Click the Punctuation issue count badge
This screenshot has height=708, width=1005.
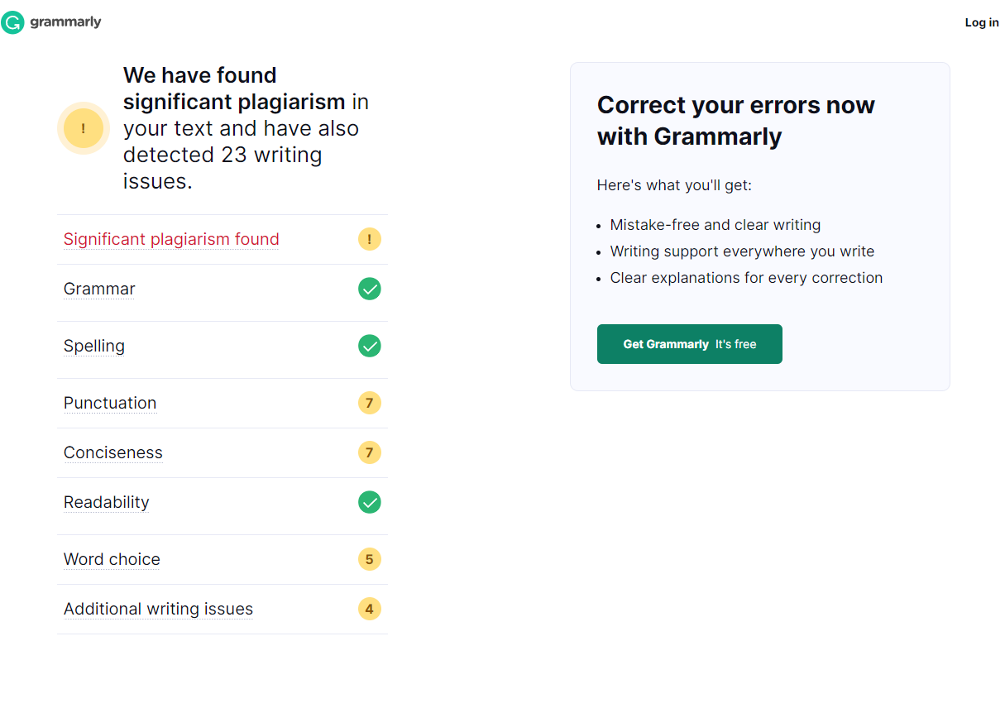(x=369, y=403)
